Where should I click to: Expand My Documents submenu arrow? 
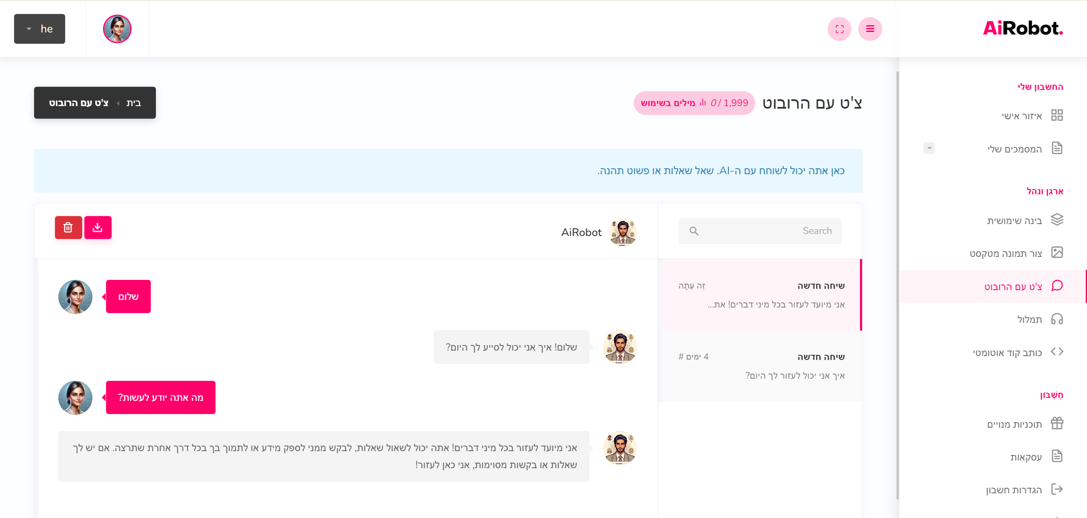929,148
